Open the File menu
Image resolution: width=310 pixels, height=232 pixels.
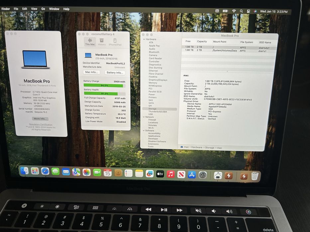click(16, 9)
